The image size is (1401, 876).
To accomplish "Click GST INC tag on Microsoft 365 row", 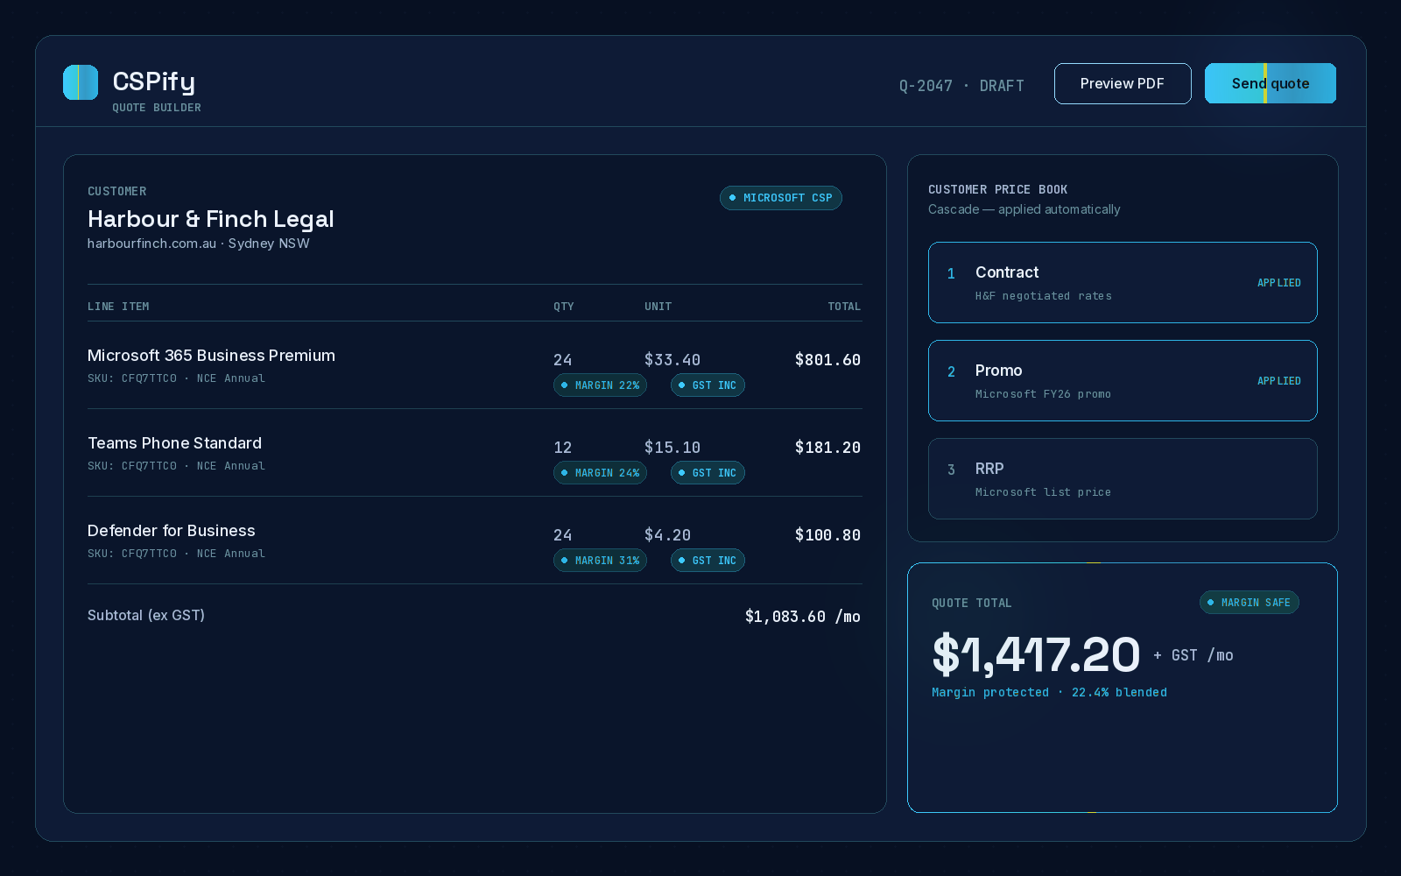I will tap(708, 385).
